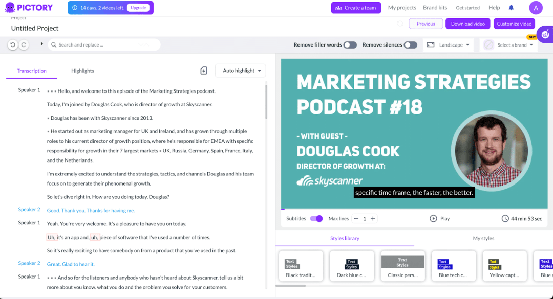Select the Classic text style
553x299 pixels.
coord(403,266)
